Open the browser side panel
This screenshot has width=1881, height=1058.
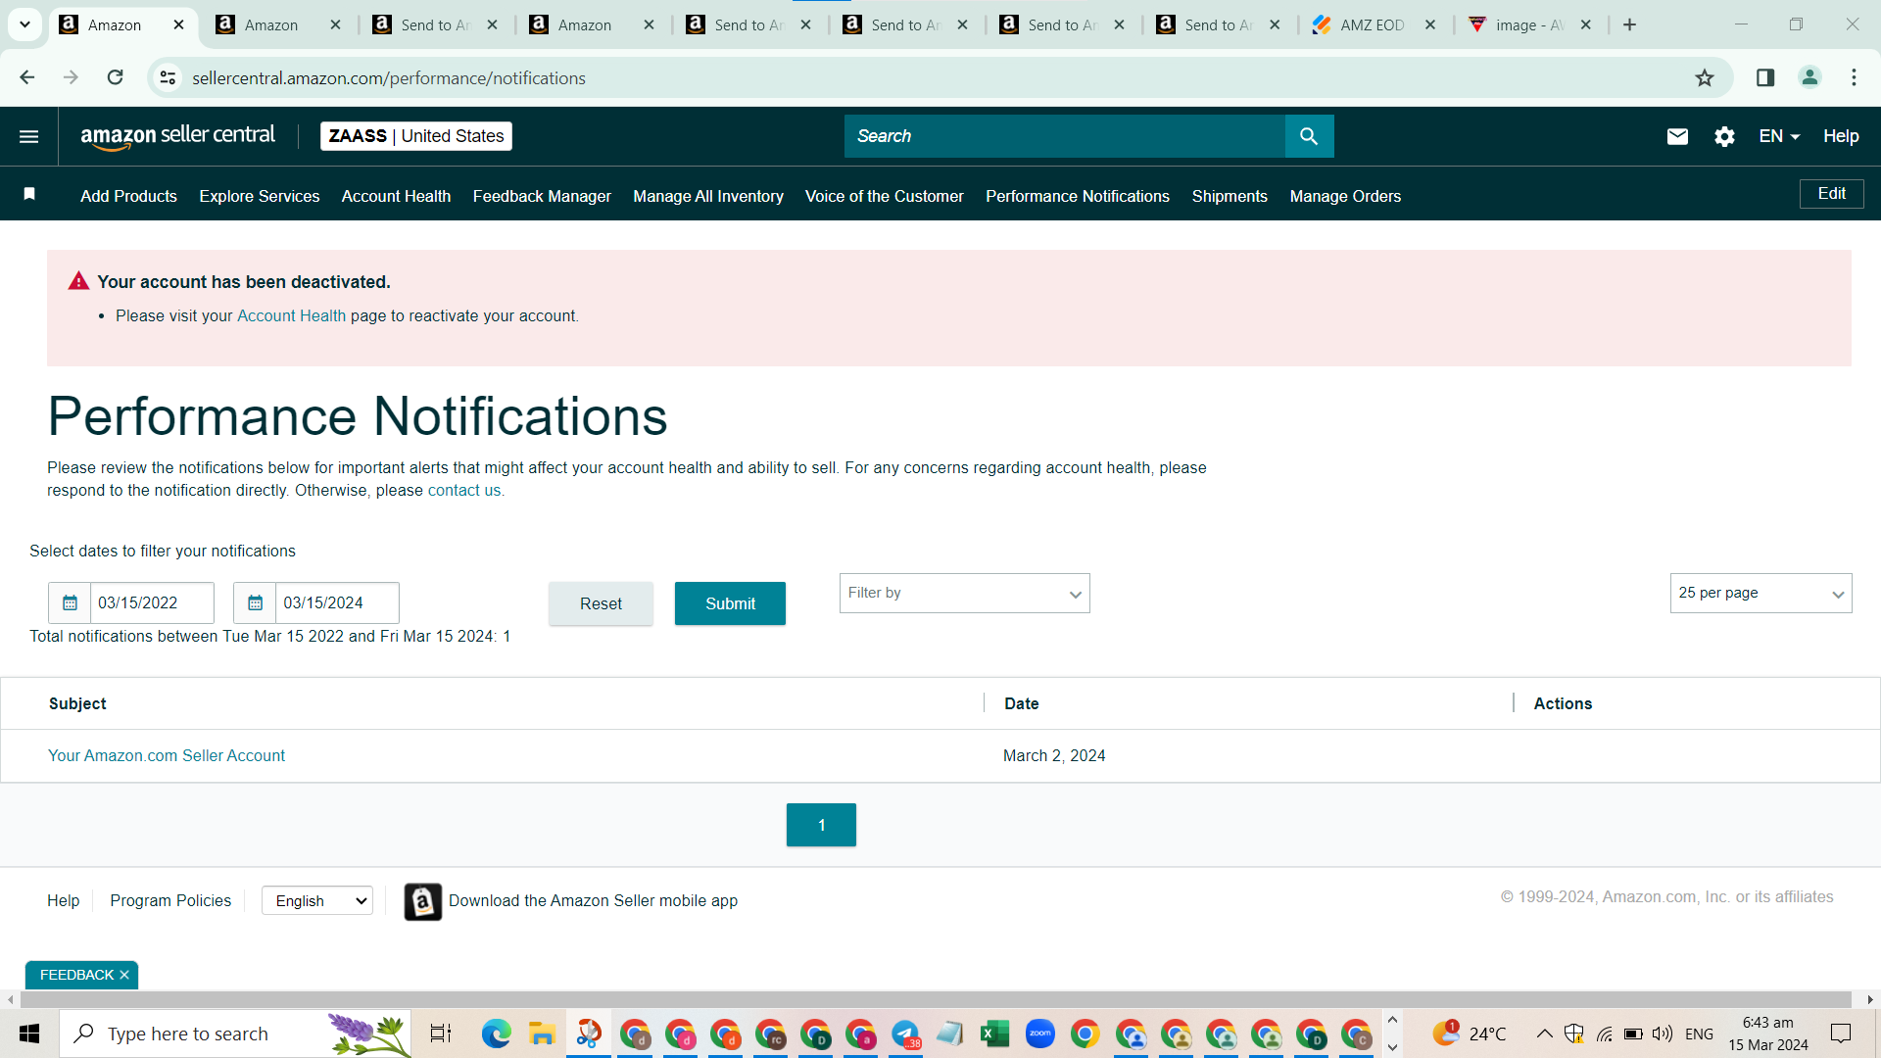point(1765,77)
